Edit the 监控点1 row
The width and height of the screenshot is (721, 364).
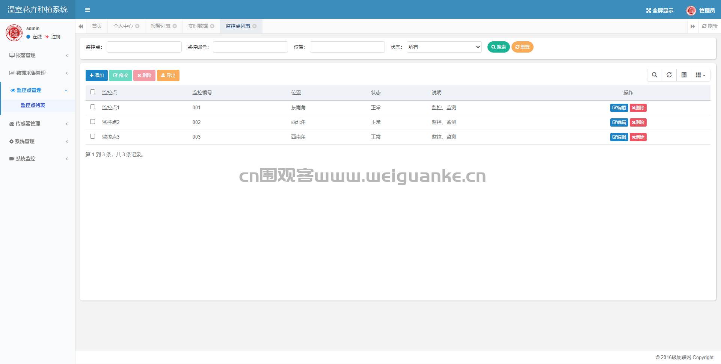[619, 108]
